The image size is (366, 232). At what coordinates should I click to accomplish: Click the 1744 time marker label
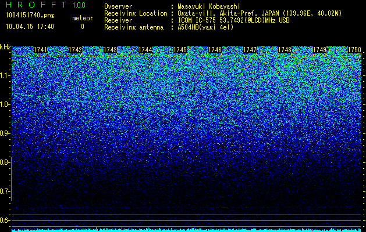145,50
